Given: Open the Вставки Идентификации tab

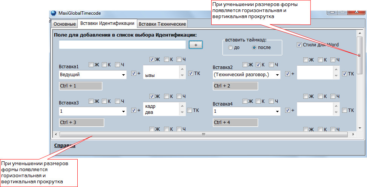Looking at the screenshot, I should pos(107,23).
